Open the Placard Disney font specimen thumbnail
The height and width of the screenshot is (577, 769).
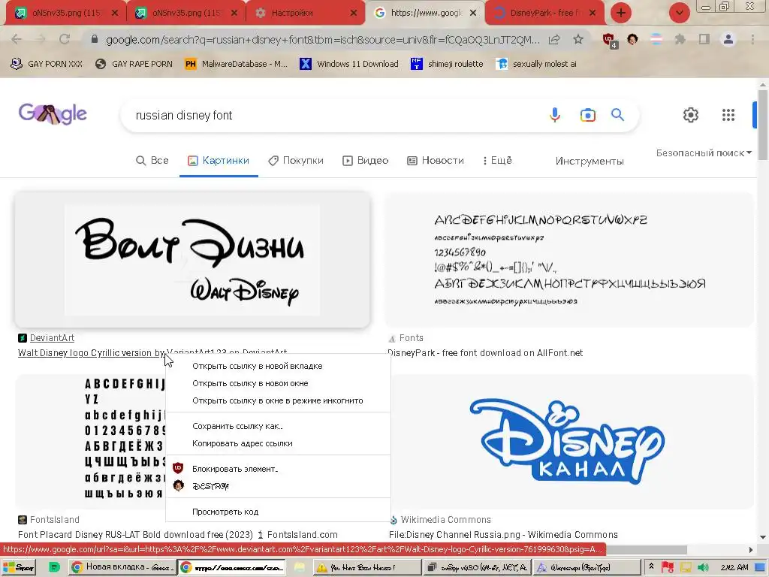click(x=90, y=442)
